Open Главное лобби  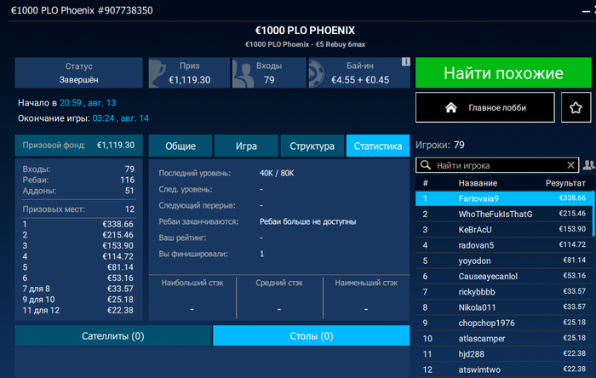point(485,107)
